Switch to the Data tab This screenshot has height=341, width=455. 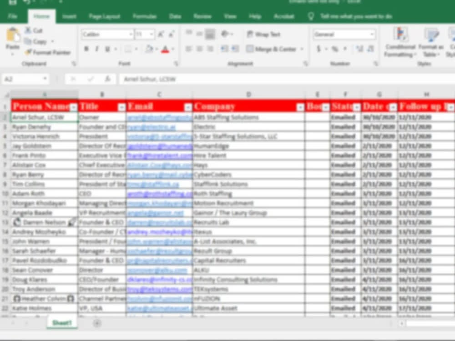pos(175,16)
